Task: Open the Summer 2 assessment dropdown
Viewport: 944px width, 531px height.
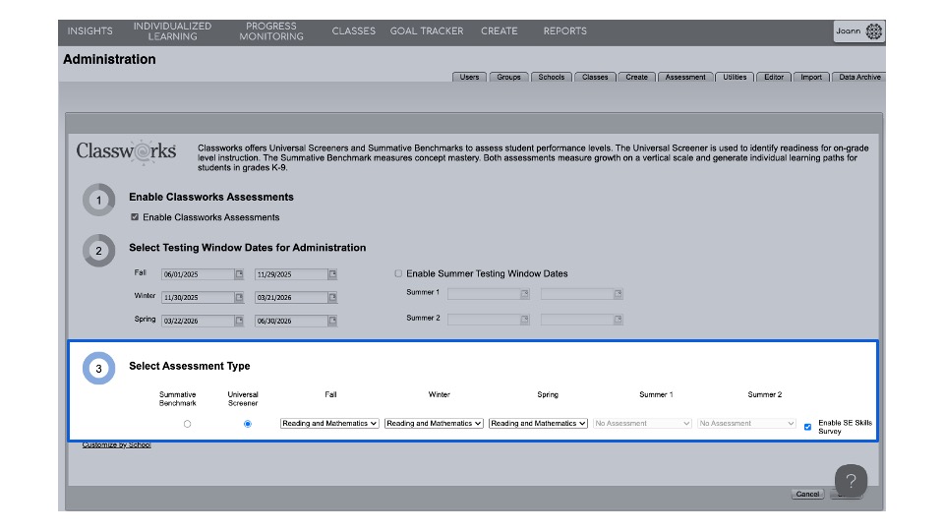Action: [746, 424]
